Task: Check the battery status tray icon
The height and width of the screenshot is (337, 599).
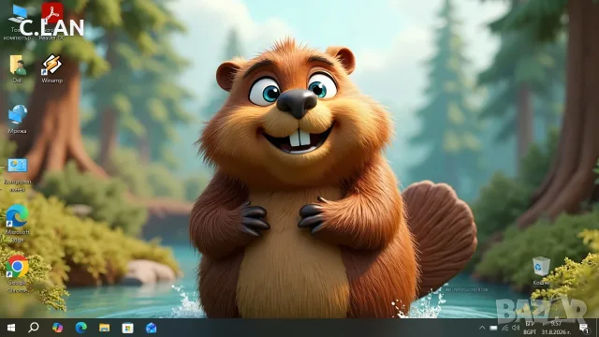Action: point(493,328)
